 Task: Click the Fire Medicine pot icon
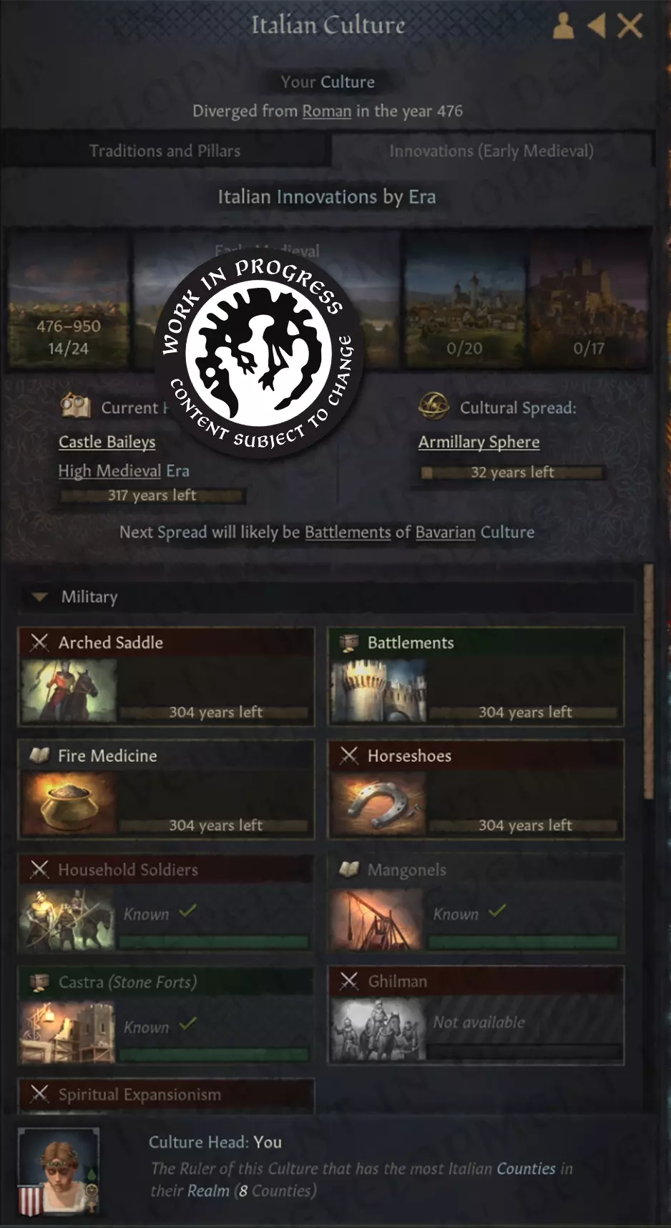pos(69,803)
